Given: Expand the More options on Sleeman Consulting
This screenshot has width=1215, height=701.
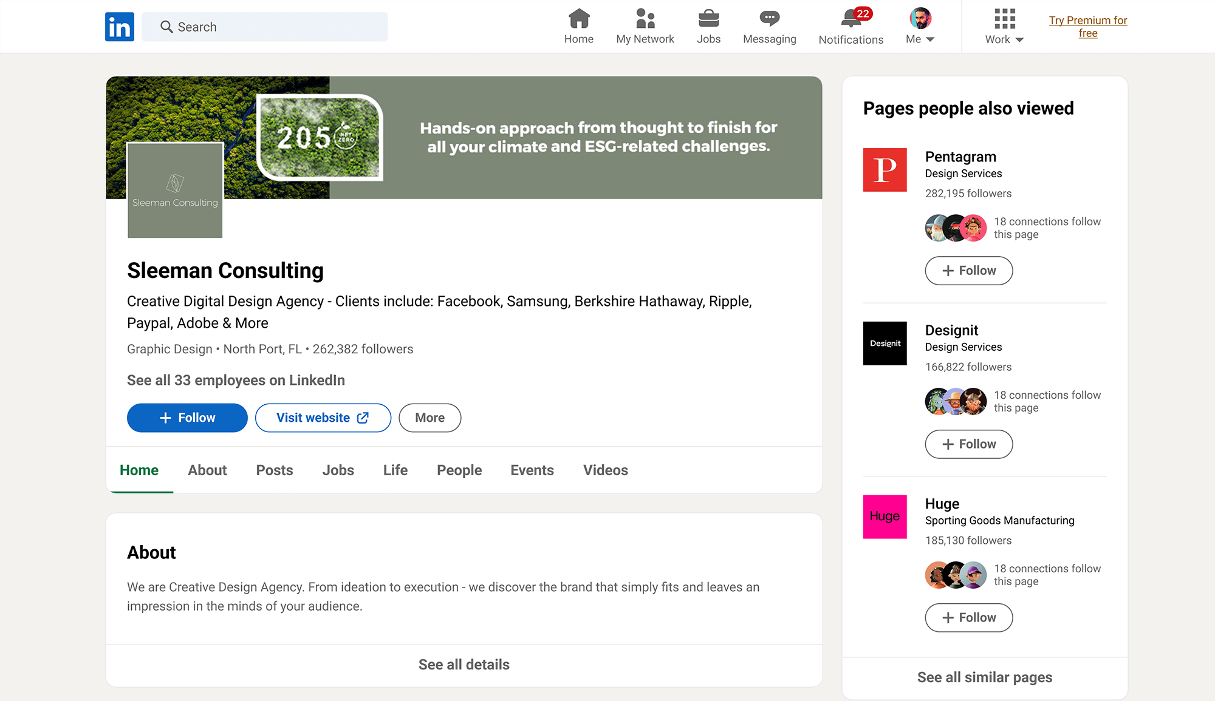Looking at the screenshot, I should 430,418.
